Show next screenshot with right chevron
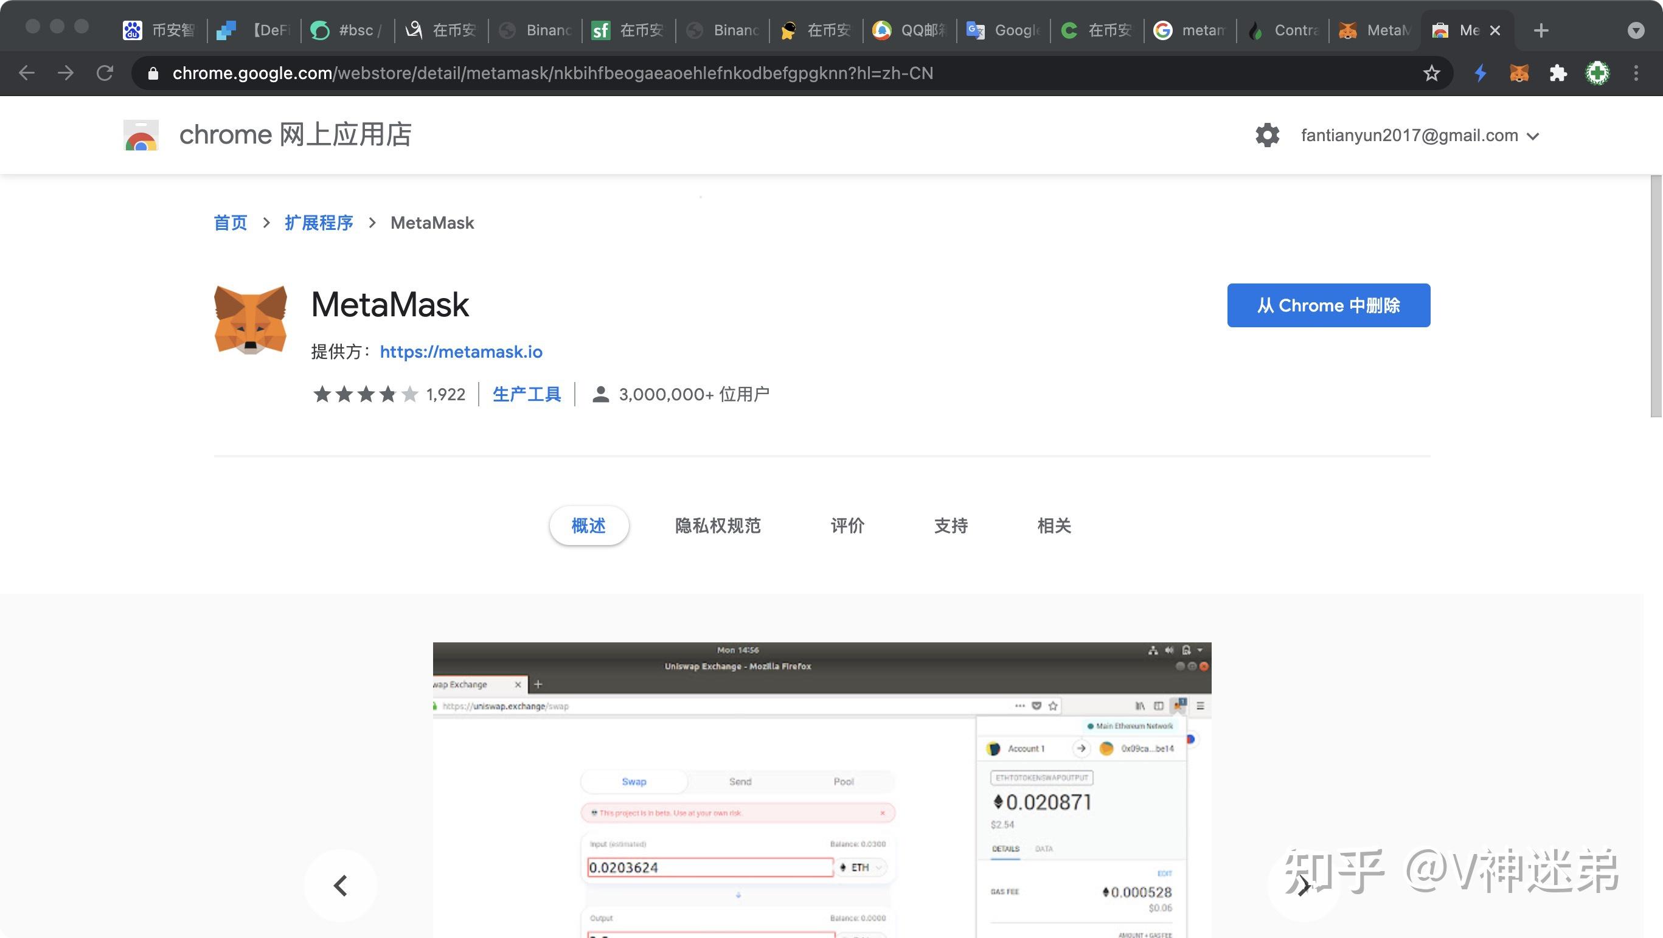 [1304, 885]
